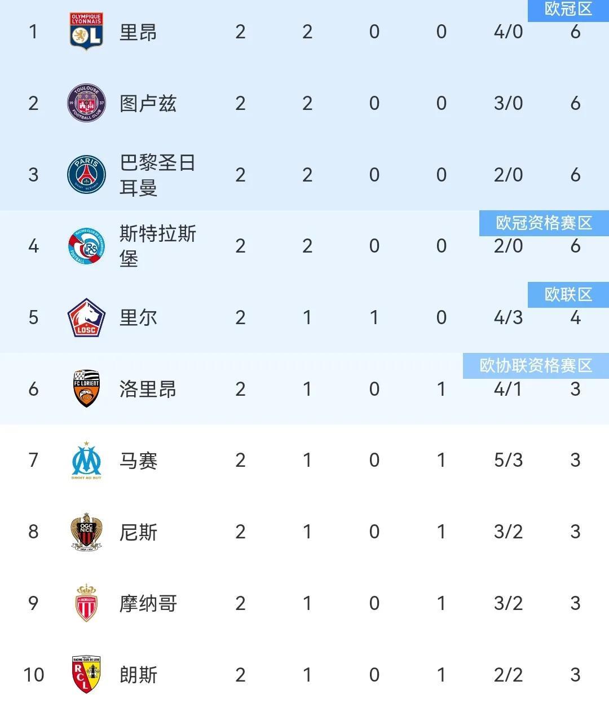Viewport: 609px width, 703px height.
Task: Tap the RC Lens club logo
Action: point(86,675)
